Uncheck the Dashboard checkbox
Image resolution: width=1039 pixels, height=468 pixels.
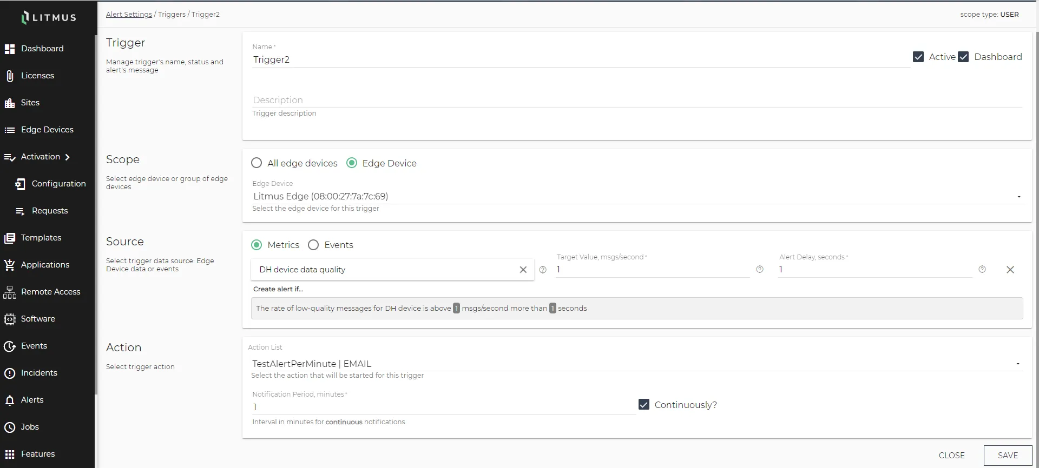coord(963,57)
